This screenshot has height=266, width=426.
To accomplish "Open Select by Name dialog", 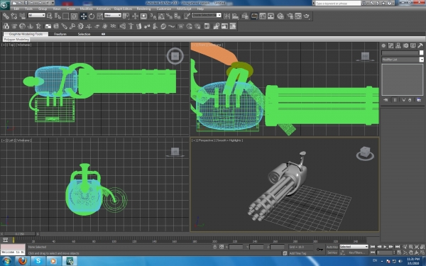I will 58,16.
